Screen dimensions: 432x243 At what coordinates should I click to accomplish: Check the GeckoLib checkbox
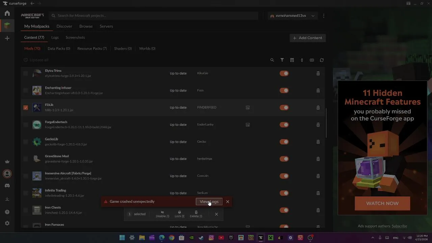click(26, 142)
